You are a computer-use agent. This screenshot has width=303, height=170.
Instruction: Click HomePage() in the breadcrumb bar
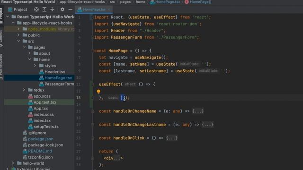coord(200,2)
